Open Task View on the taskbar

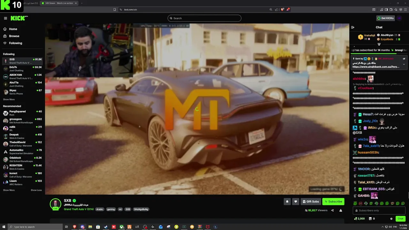click(x=66, y=227)
